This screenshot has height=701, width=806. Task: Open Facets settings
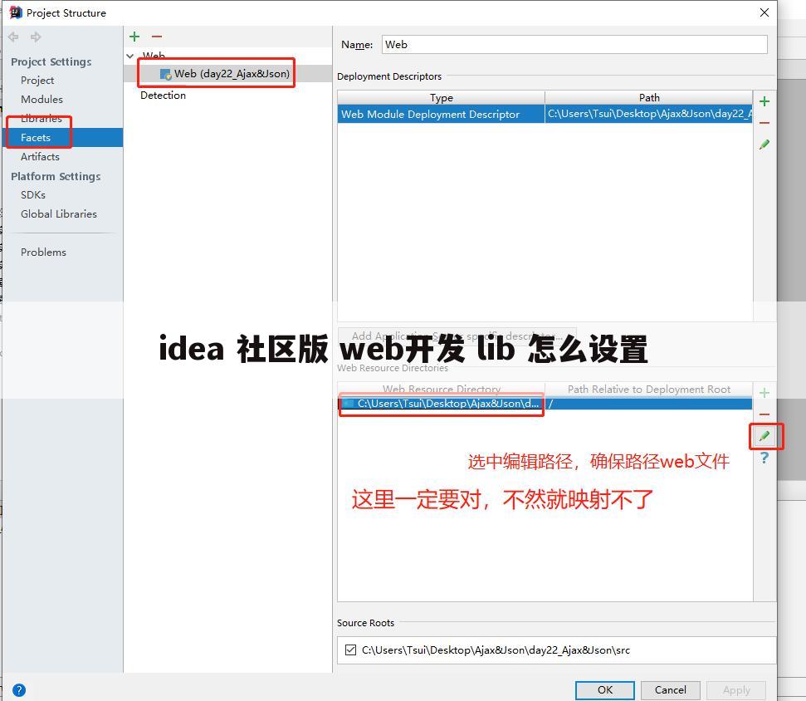click(x=63, y=137)
